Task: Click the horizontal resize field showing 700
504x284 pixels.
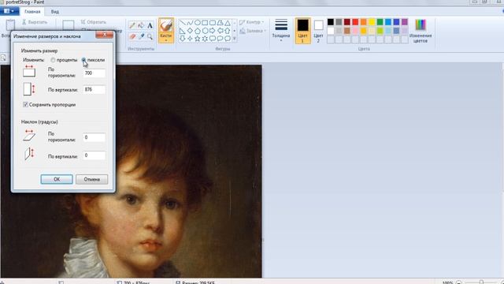Action: pos(94,73)
